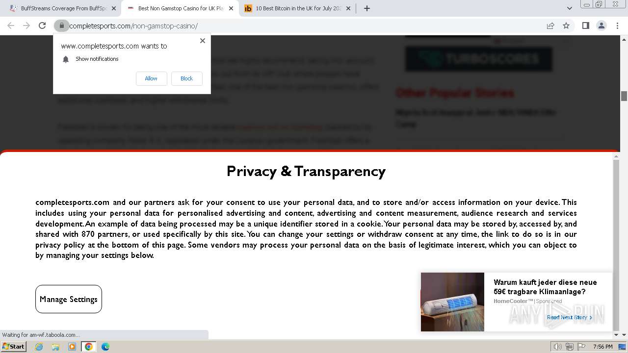Open File Explorer from the taskbar
This screenshot has width=628, height=353.
[x=55, y=347]
